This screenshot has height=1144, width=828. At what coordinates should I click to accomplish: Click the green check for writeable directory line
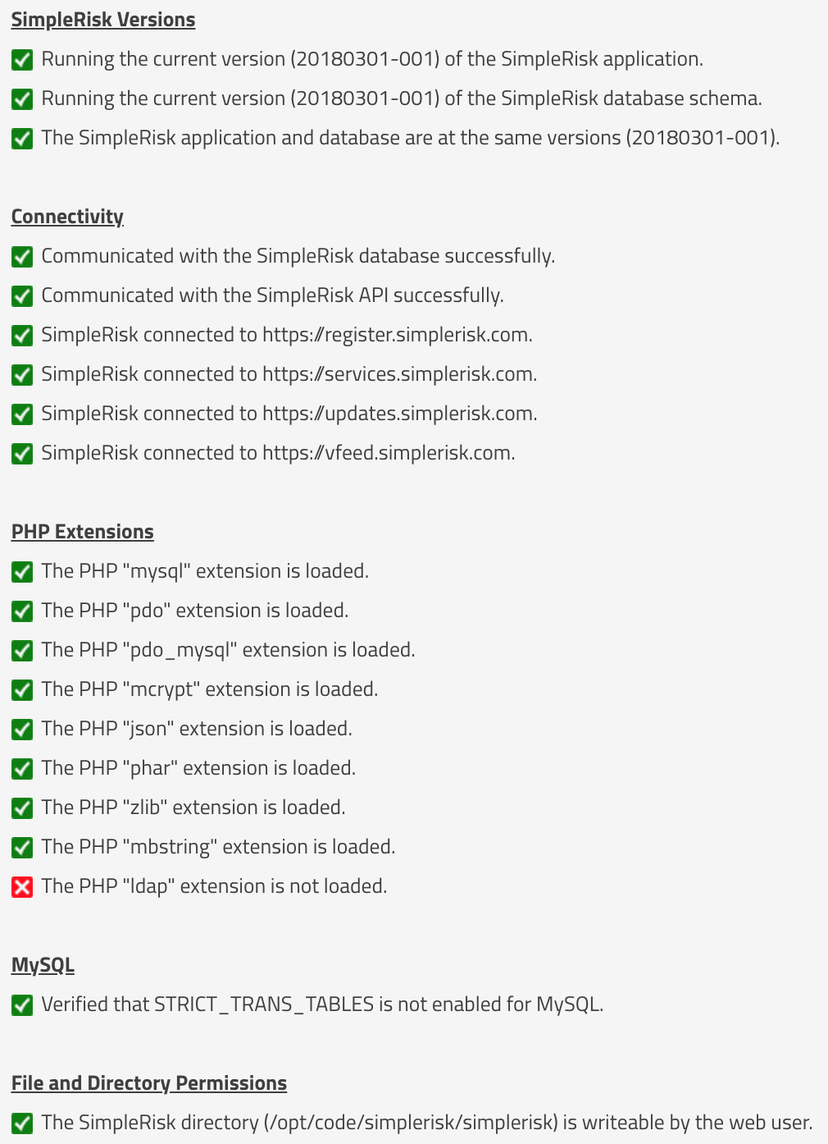[x=22, y=1123]
